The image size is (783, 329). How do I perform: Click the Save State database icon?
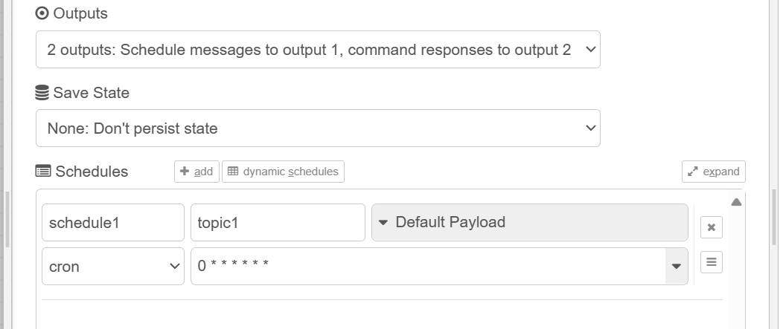click(42, 94)
